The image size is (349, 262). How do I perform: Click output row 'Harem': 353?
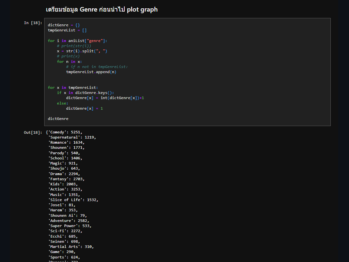63,210
